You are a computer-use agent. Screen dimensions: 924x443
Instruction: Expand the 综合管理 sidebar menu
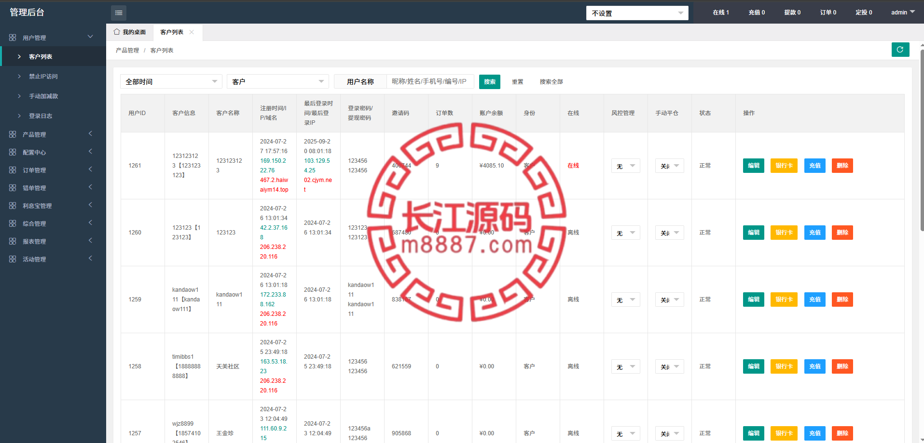pyautogui.click(x=53, y=223)
